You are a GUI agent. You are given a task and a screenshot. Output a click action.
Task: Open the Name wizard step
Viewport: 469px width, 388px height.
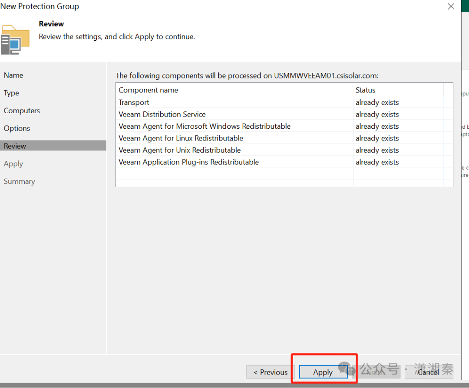13,75
